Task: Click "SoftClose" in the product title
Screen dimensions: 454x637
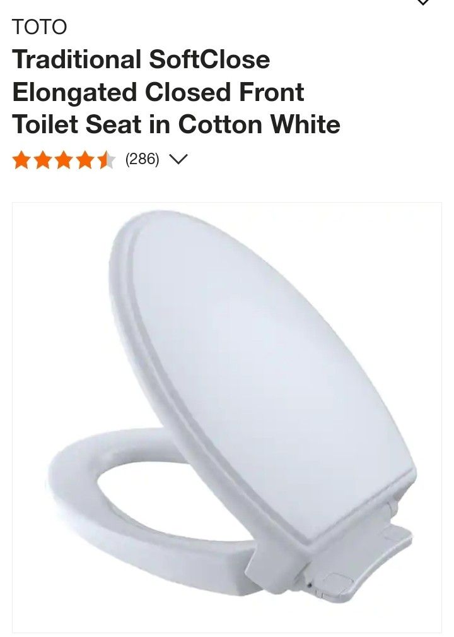Action: click(209, 59)
